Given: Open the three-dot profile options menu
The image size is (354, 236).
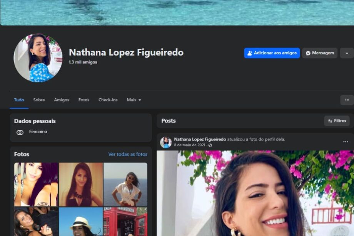Looking at the screenshot, I should point(347,100).
